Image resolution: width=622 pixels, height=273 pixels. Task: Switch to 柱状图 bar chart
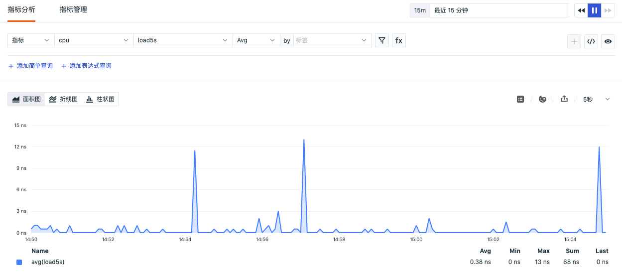[x=100, y=99]
